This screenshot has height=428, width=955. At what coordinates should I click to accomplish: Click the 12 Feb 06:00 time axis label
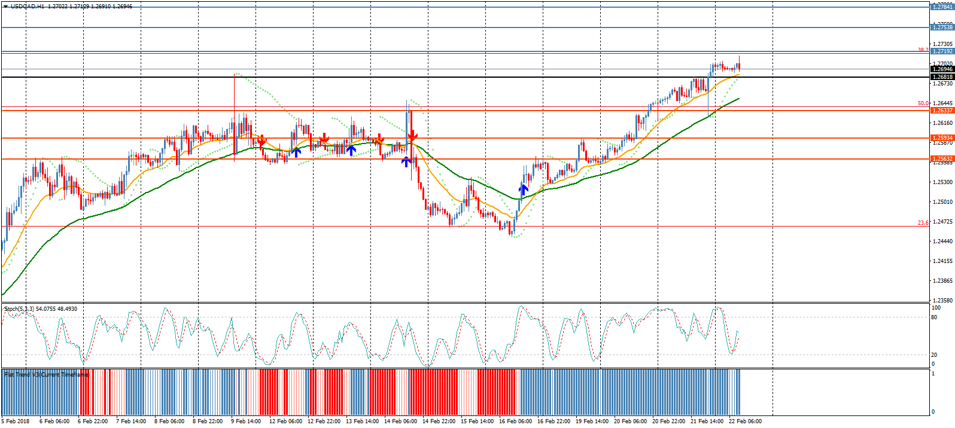pos(285,421)
